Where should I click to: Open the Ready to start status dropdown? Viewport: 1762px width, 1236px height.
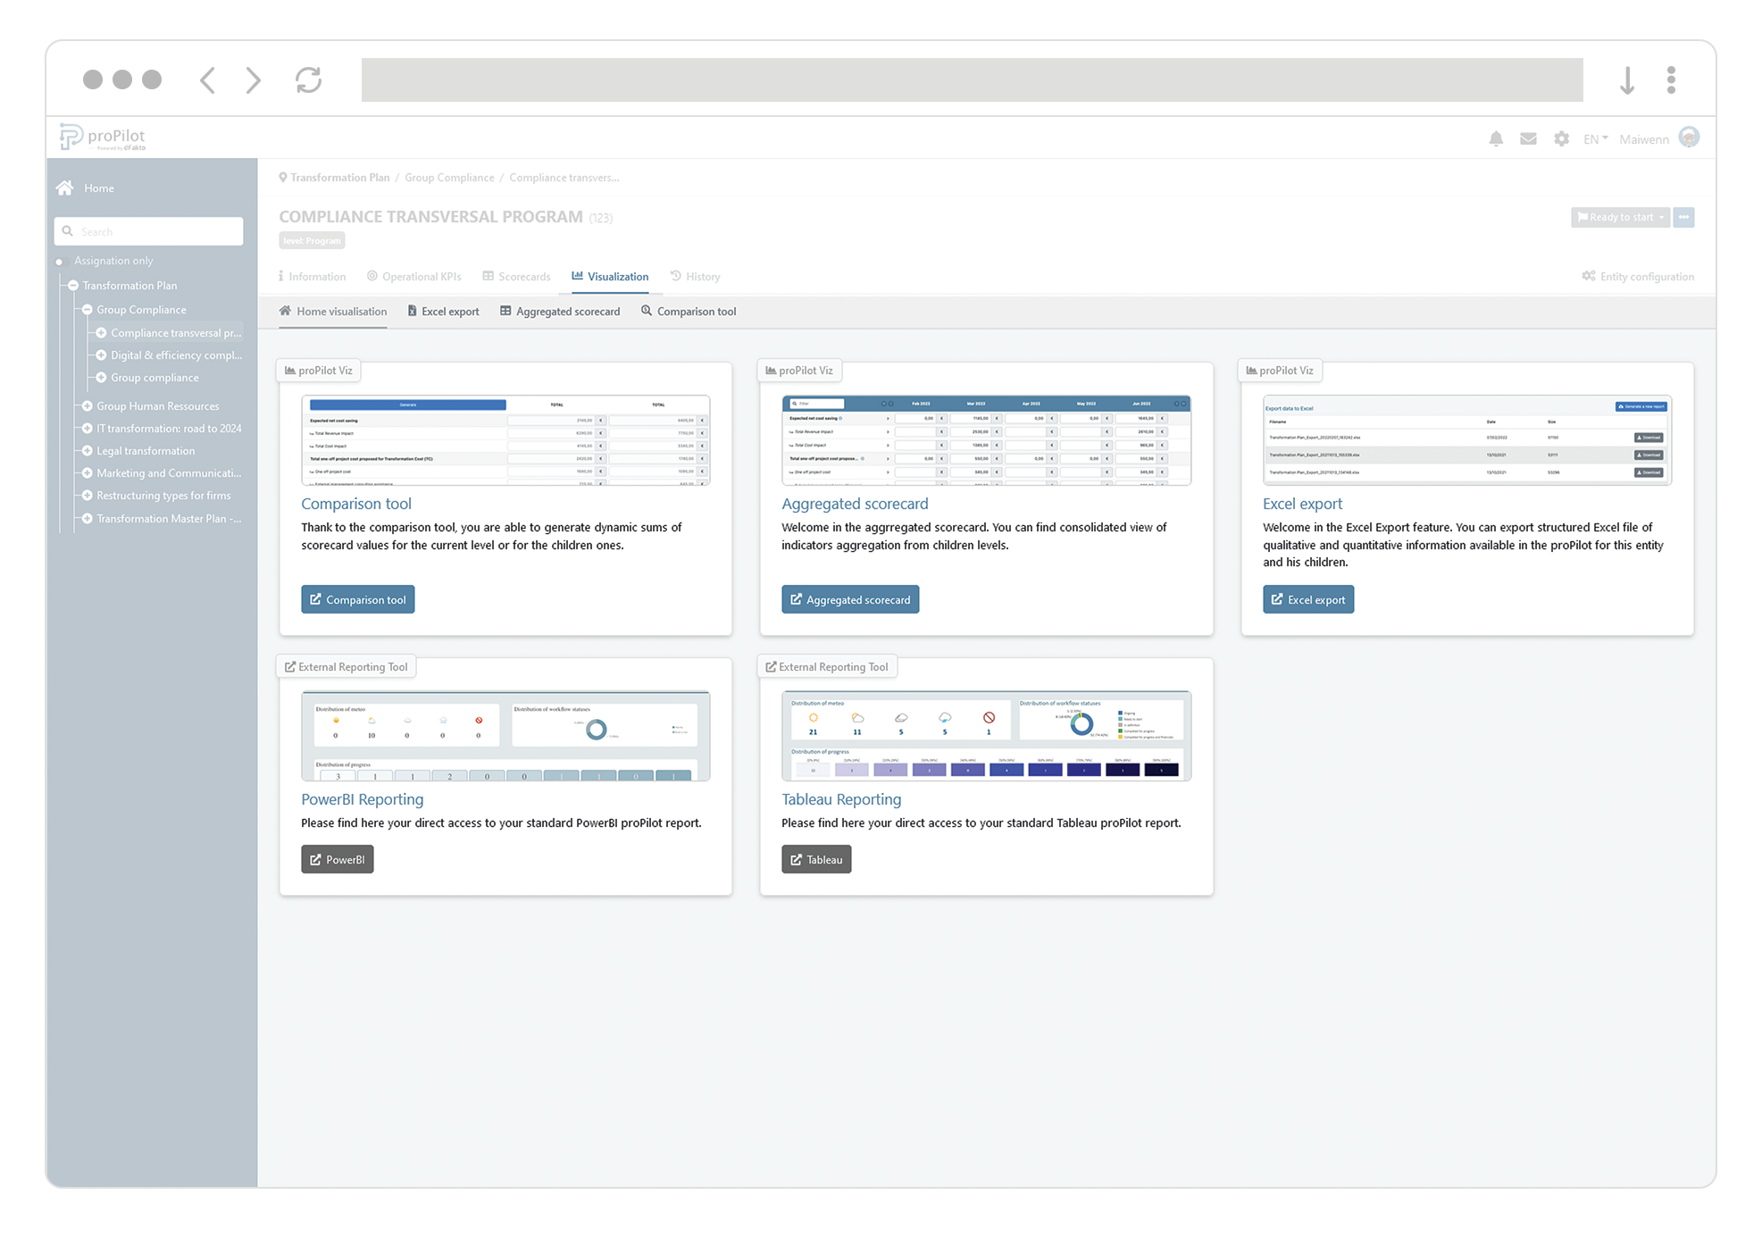pyautogui.click(x=1620, y=217)
